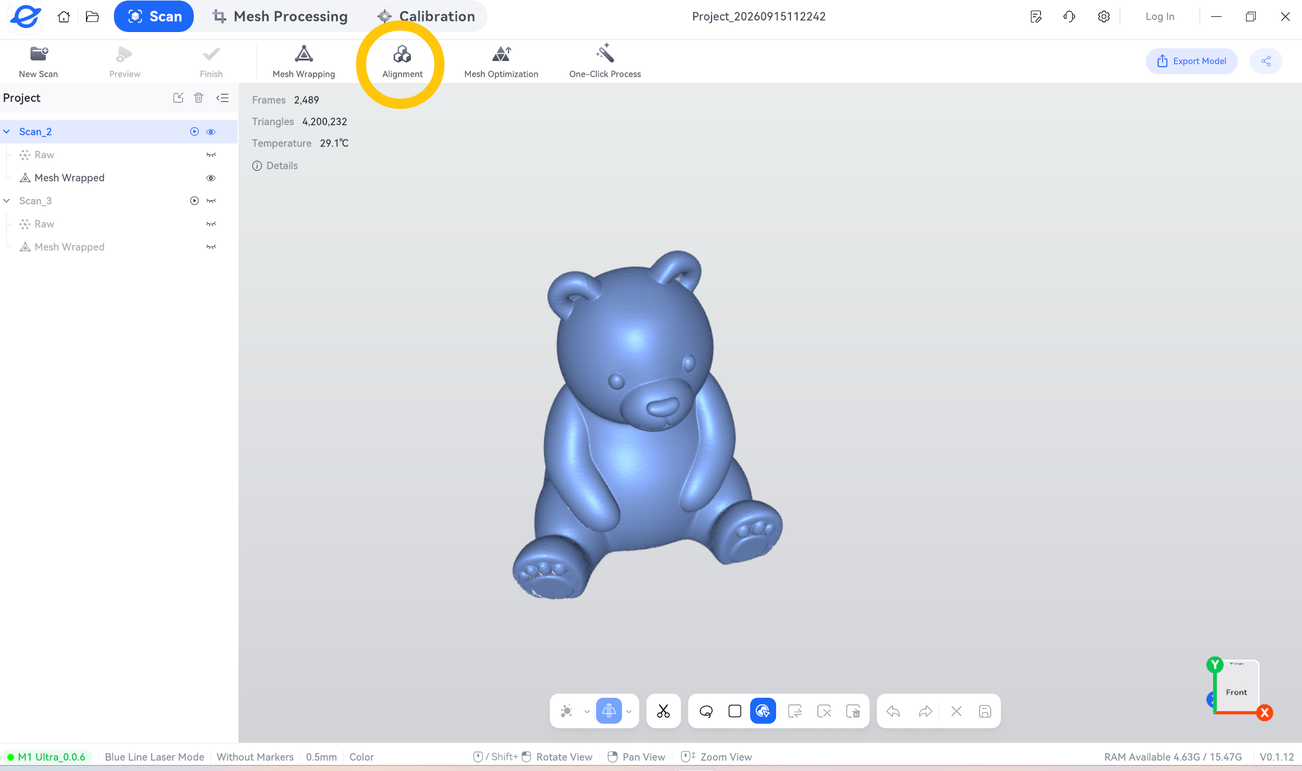Viewport: 1302px width, 771px height.
Task: Click the share button
Action: pos(1266,62)
